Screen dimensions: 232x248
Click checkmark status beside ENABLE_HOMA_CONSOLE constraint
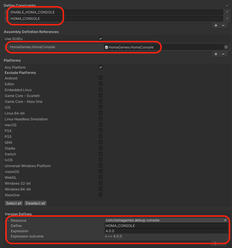(227, 12)
